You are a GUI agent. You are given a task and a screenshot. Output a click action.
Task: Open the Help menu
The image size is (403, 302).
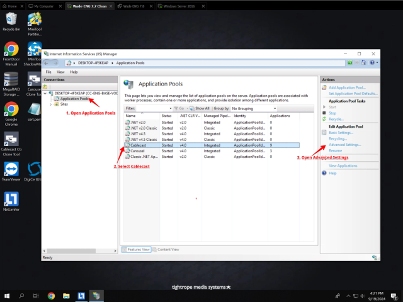[74, 72]
